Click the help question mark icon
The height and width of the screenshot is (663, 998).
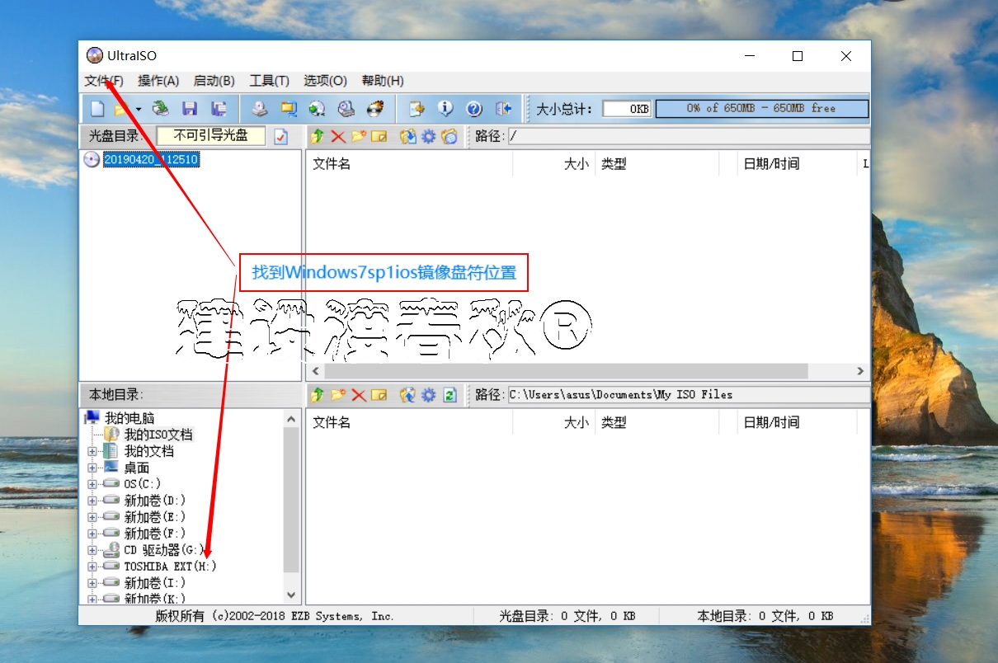click(473, 108)
